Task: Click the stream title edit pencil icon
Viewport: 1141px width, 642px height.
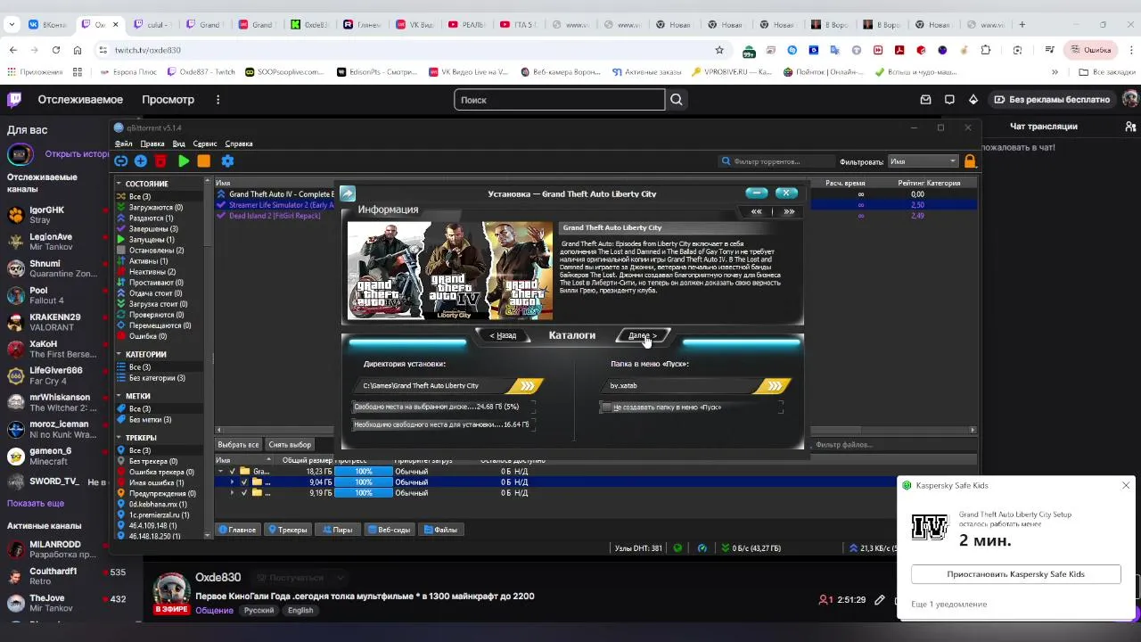Action: coord(880,600)
